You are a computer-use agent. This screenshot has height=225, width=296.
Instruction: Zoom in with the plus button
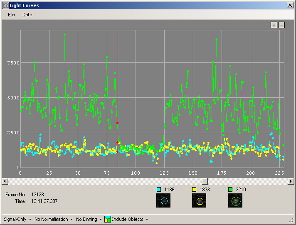[x=274, y=25]
